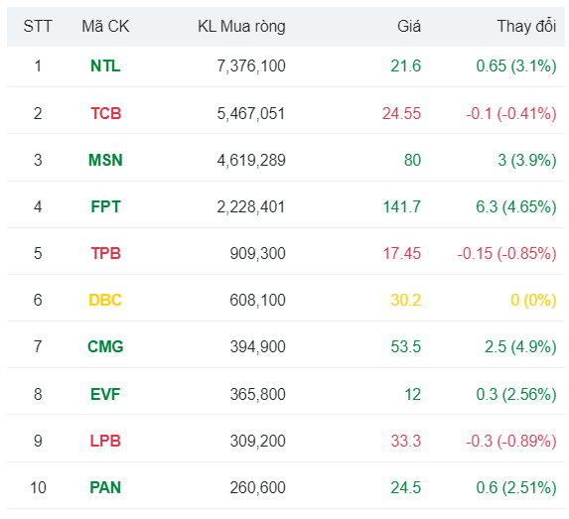Select net volume 4,619,289 cell

[x=251, y=160]
